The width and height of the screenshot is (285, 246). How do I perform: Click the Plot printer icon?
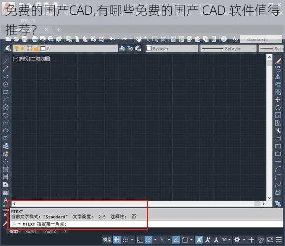point(34,39)
